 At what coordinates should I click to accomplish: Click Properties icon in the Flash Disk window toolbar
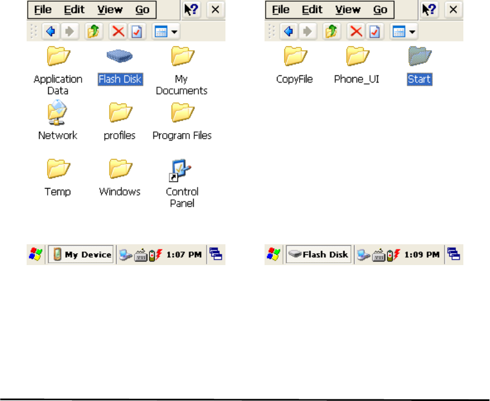[x=374, y=31]
